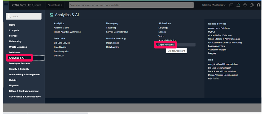Select Analytics & AI in sidebar
The height and width of the screenshot is (114, 262).
click(x=17, y=58)
